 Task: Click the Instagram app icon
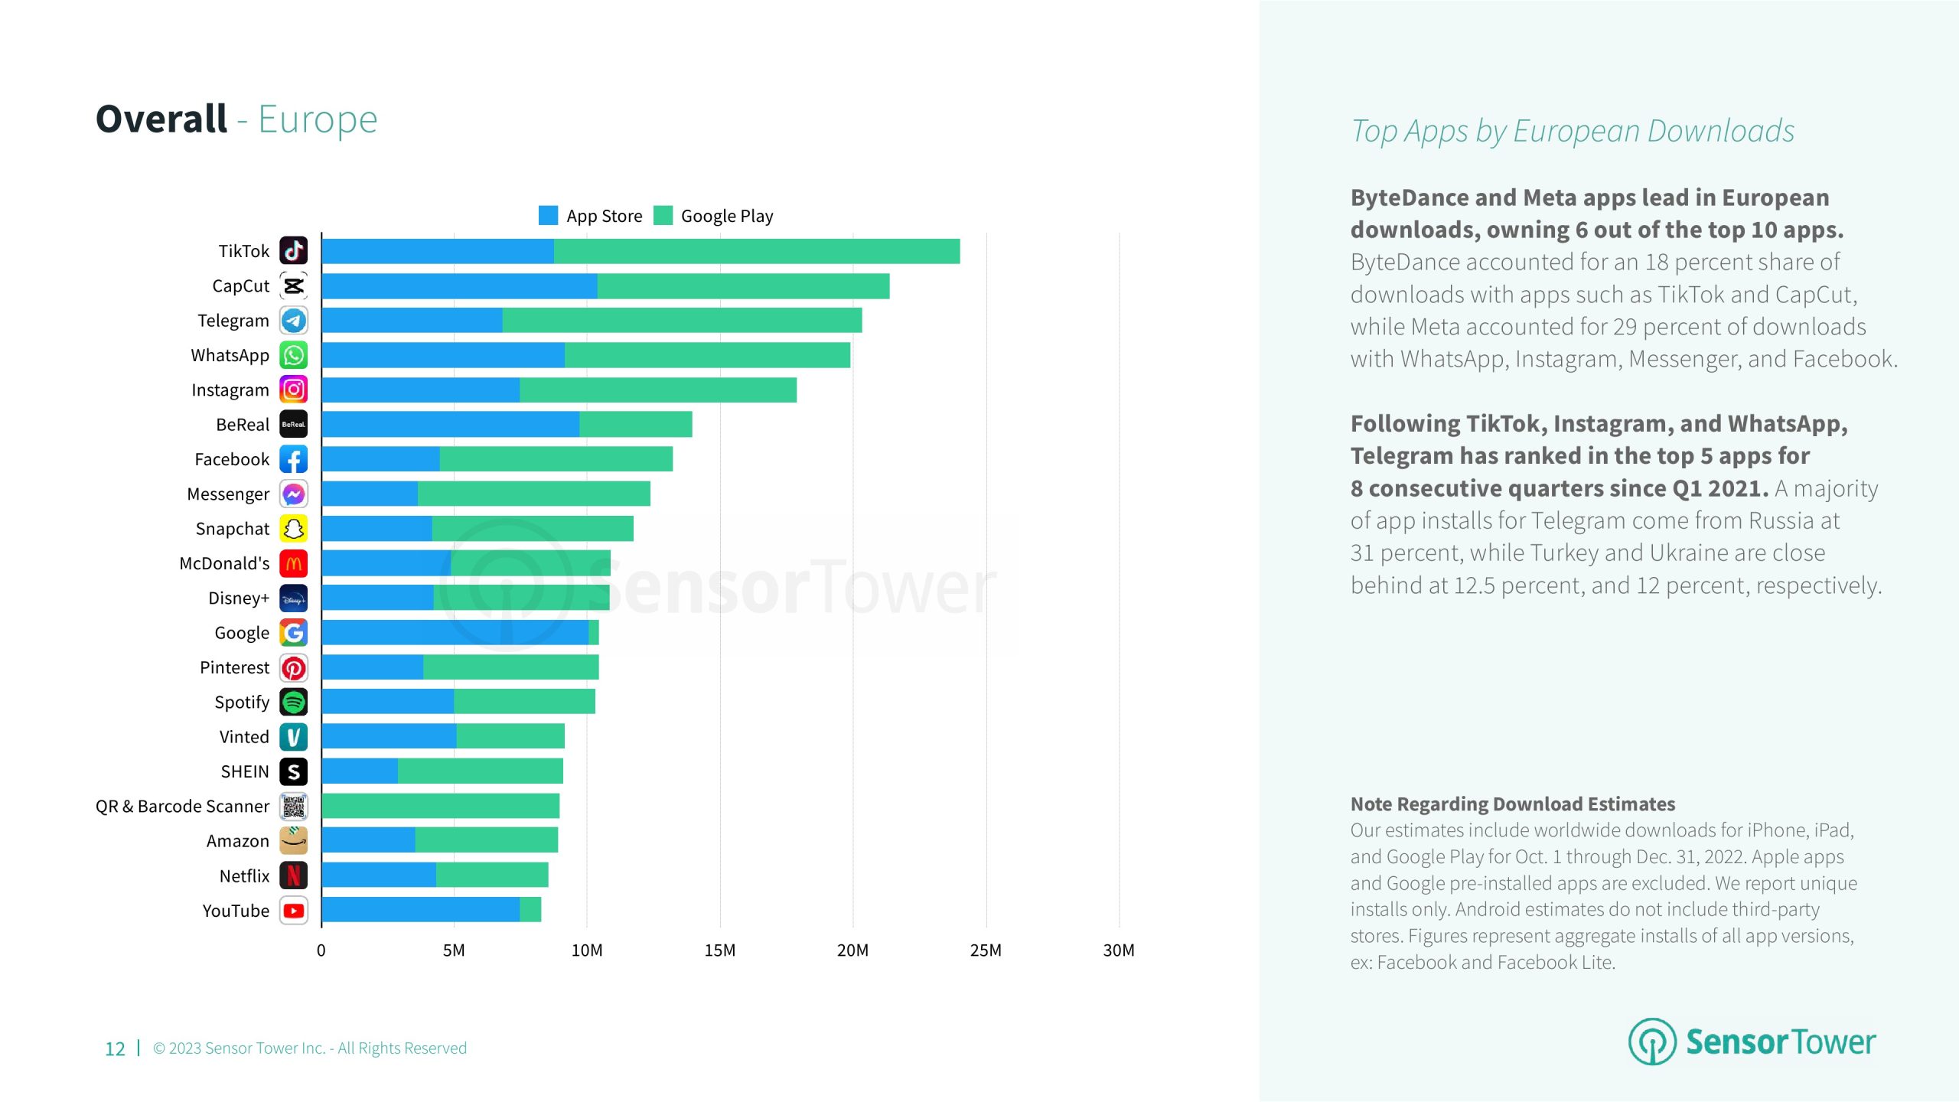pos(293,390)
